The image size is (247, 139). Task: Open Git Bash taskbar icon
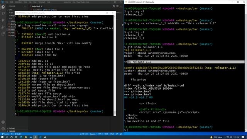click(36, 137)
